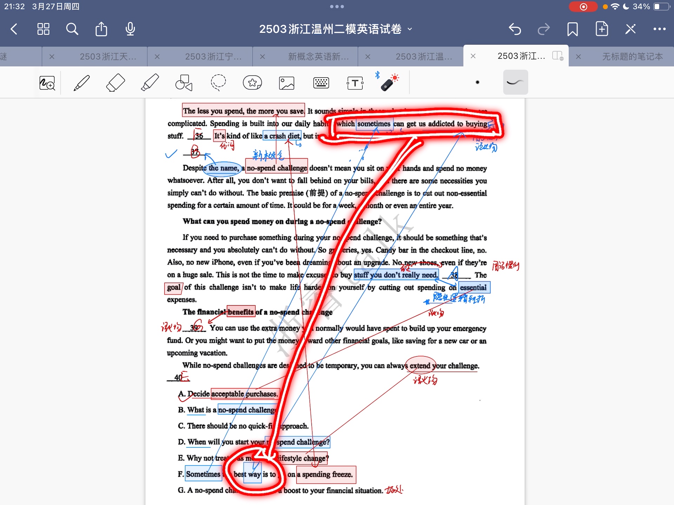Viewport: 674px width, 505px height.
Task: Tap the share export icon
Action: point(101,29)
